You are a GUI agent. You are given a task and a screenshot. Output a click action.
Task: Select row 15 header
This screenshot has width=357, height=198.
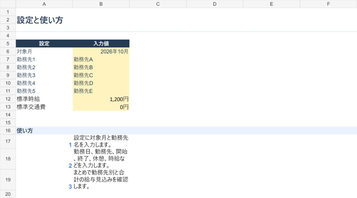tap(8, 123)
